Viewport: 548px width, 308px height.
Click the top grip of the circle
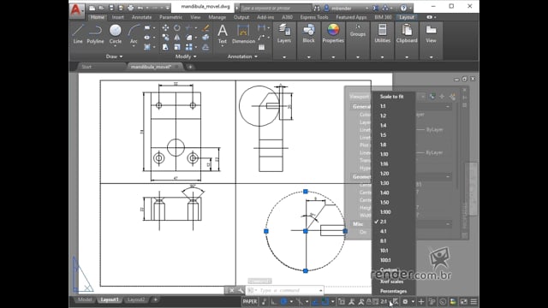point(306,192)
